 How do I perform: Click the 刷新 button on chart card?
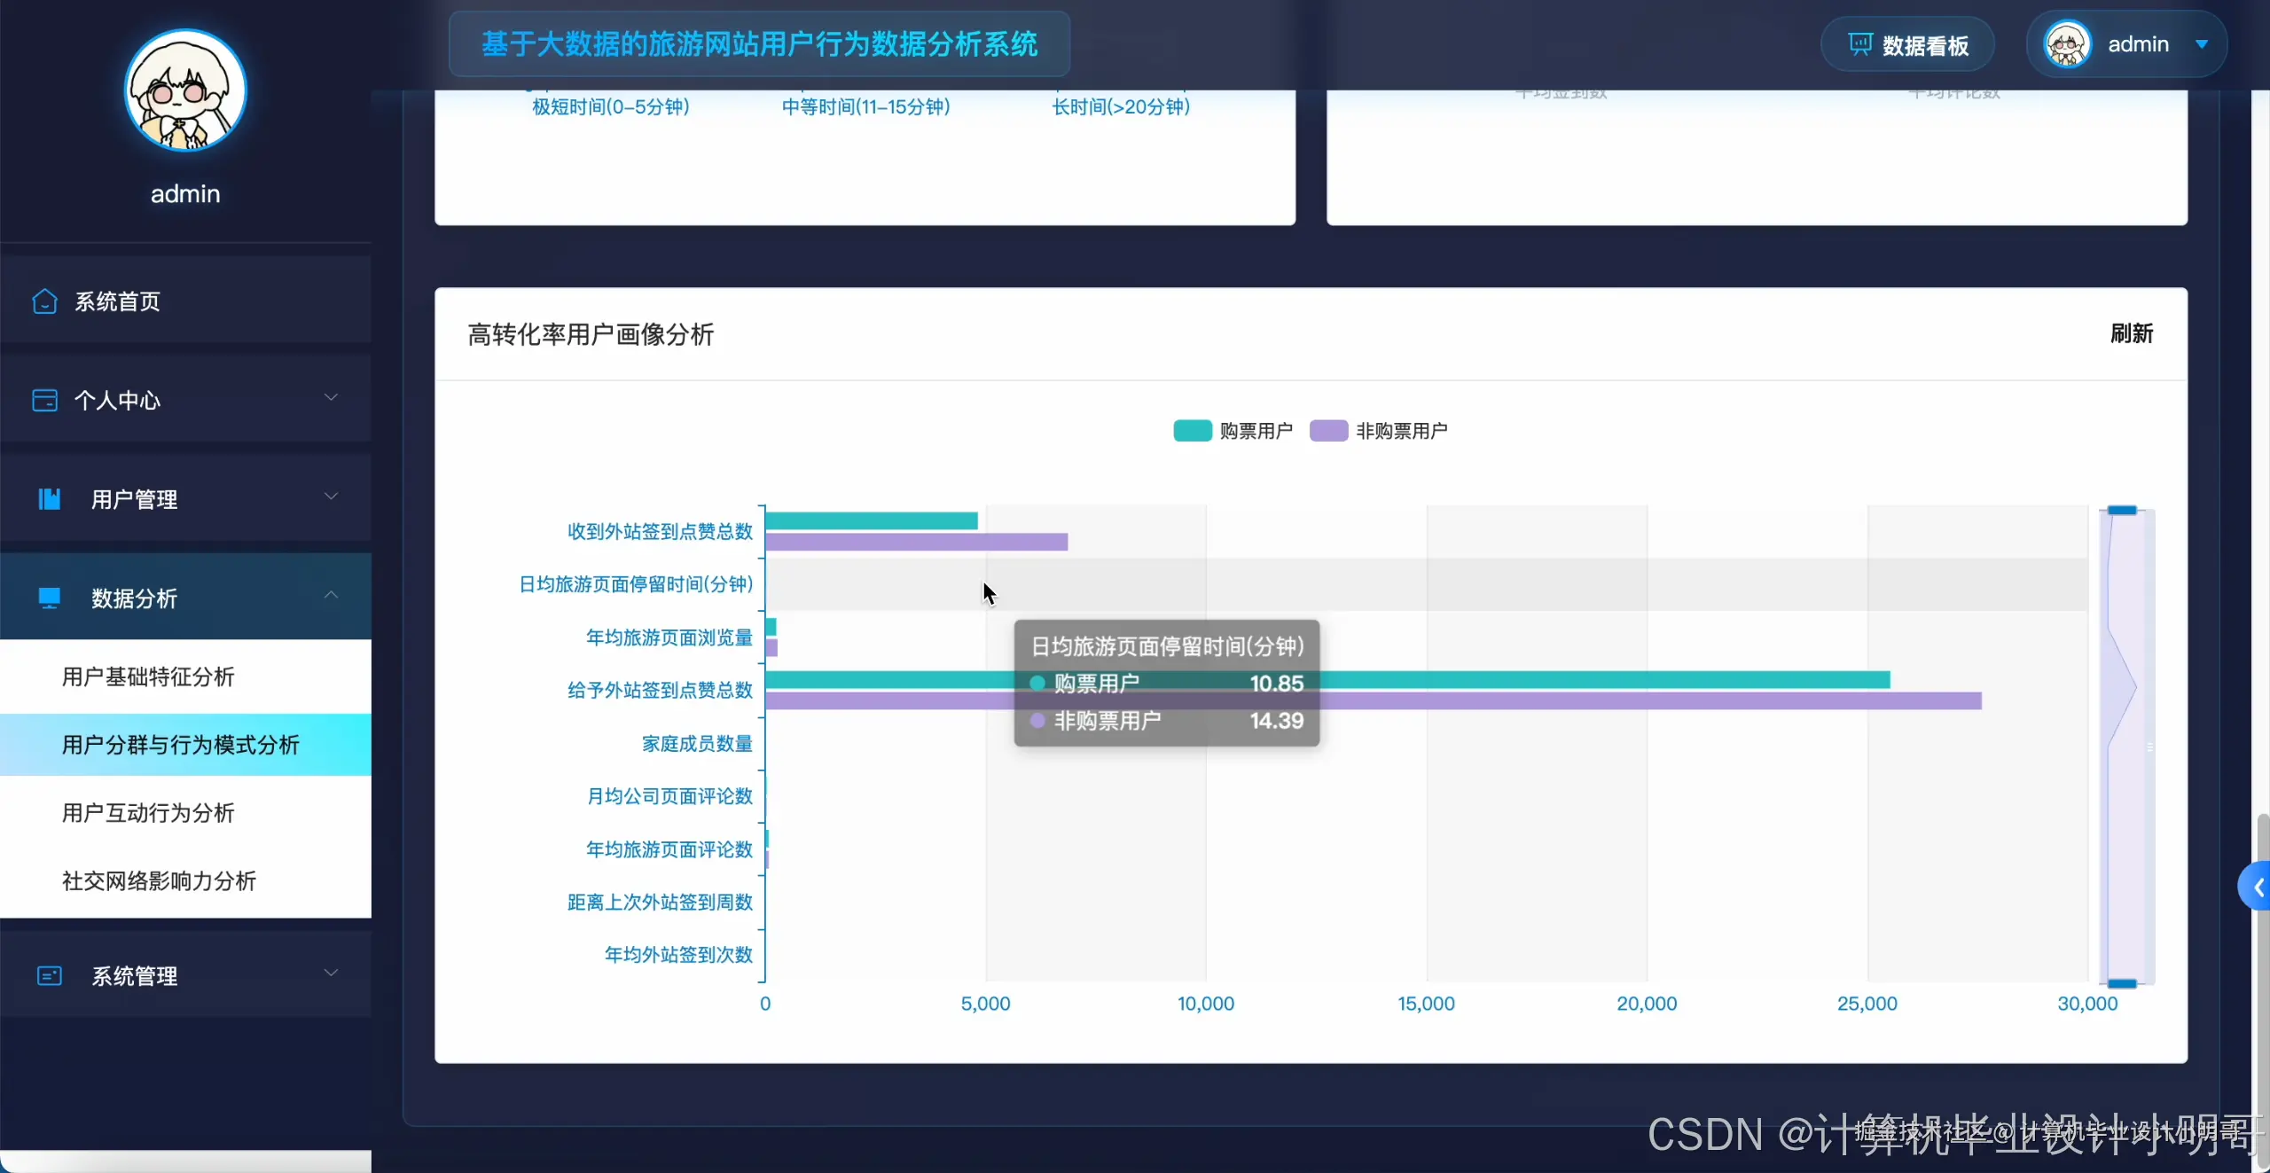pyautogui.click(x=2131, y=334)
